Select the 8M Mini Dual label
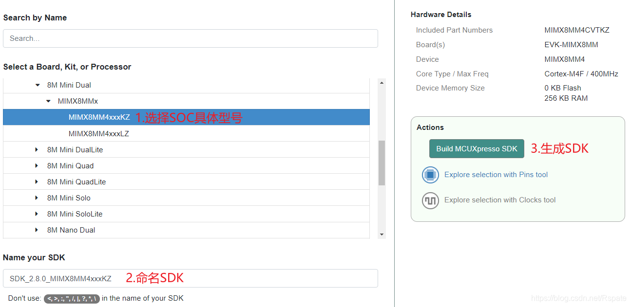 tap(69, 85)
